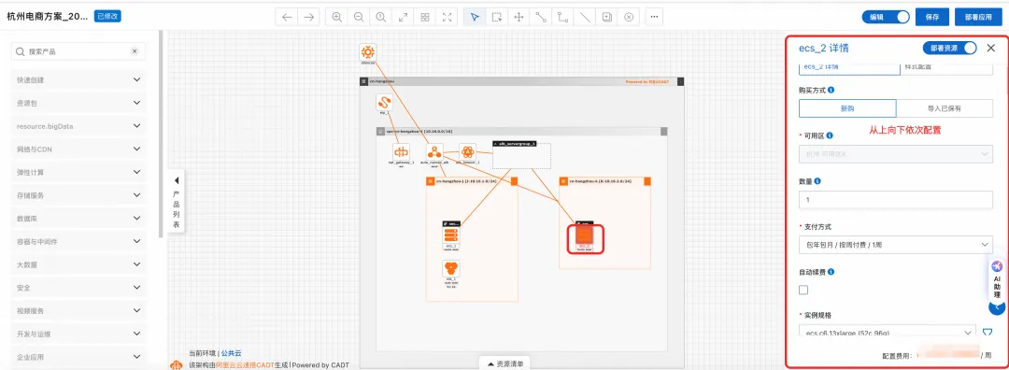Select the 导入已保有 tab
This screenshot has height=370, width=1009.
coord(945,108)
